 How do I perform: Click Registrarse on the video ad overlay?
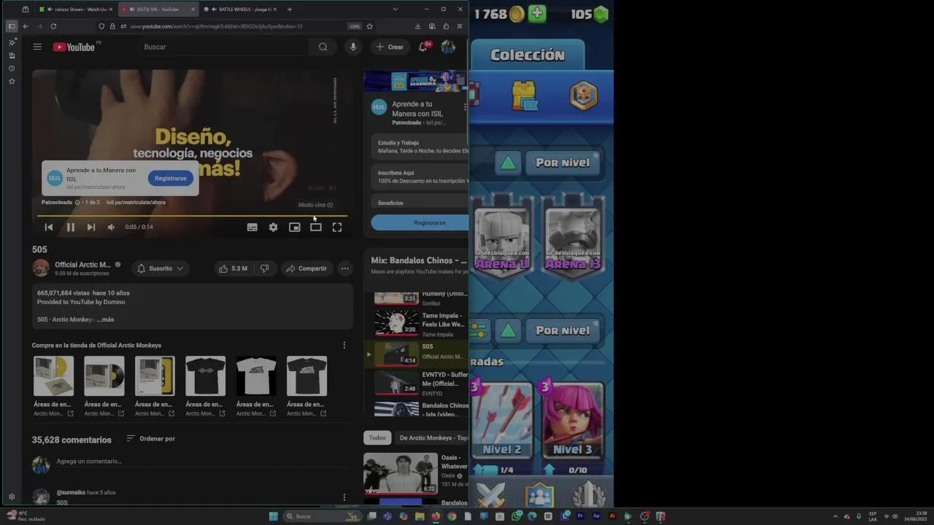tap(171, 178)
